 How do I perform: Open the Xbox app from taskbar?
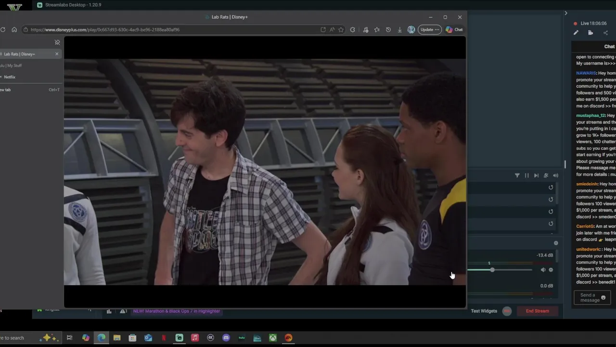(273, 338)
